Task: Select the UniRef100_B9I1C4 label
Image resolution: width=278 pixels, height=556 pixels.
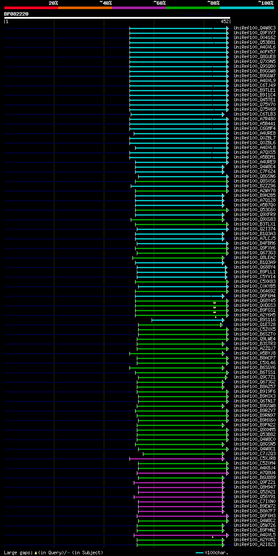Action: point(255,95)
